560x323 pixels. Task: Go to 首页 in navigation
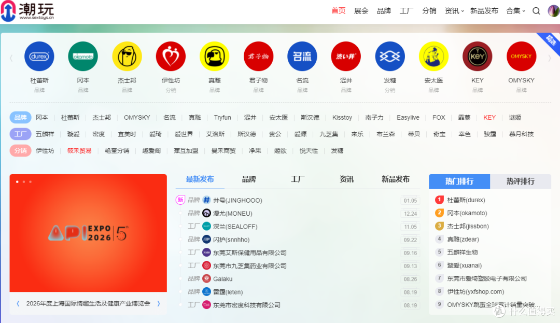click(x=338, y=11)
